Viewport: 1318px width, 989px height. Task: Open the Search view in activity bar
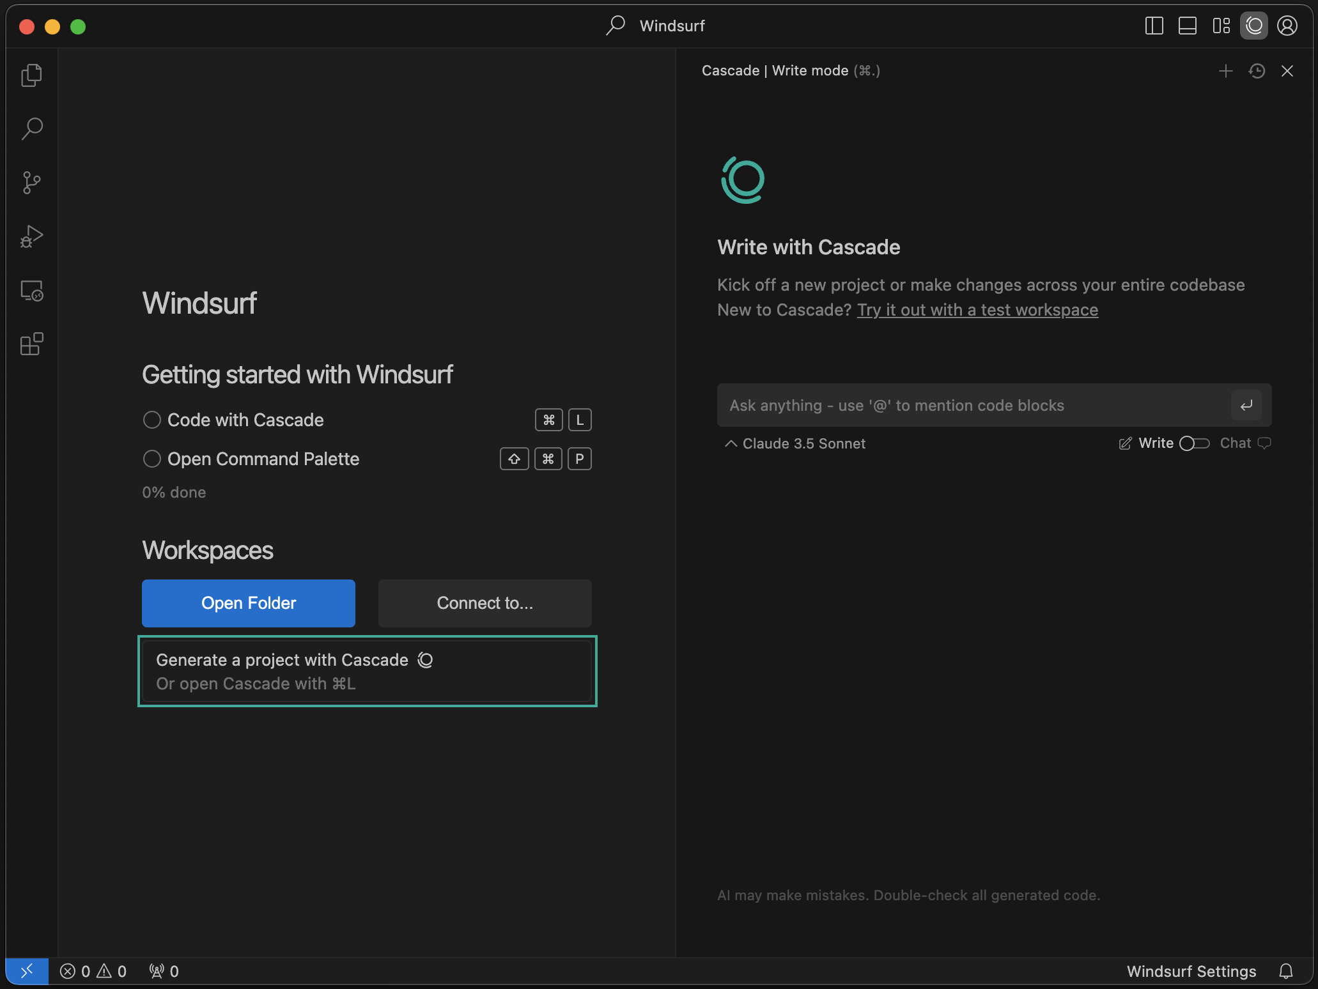[31, 129]
